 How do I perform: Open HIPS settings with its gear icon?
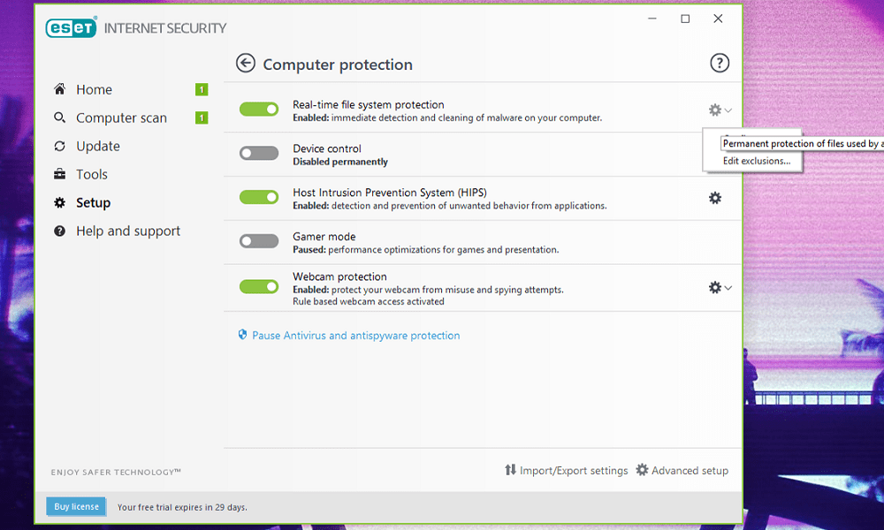[715, 198]
